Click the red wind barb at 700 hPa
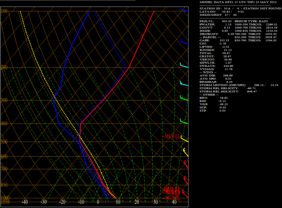Screen dimensions: 282x208 pyautogui.click(x=186, y=164)
